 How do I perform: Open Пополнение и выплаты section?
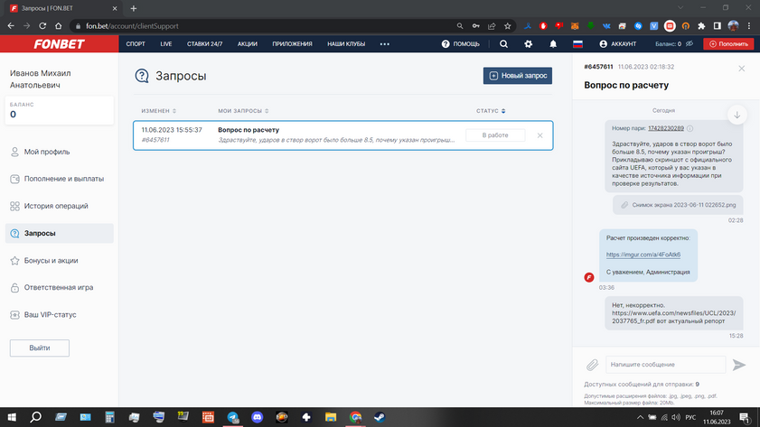point(59,179)
